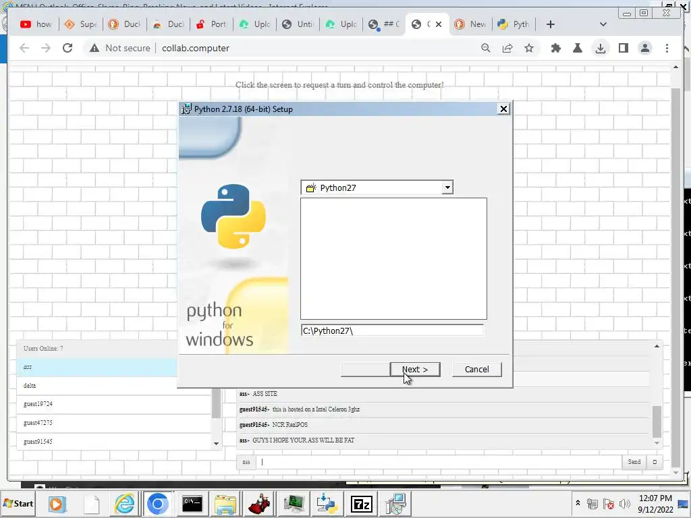Switch to the YouTube 'how' tab
This screenshot has width=691, height=518.
coord(36,24)
